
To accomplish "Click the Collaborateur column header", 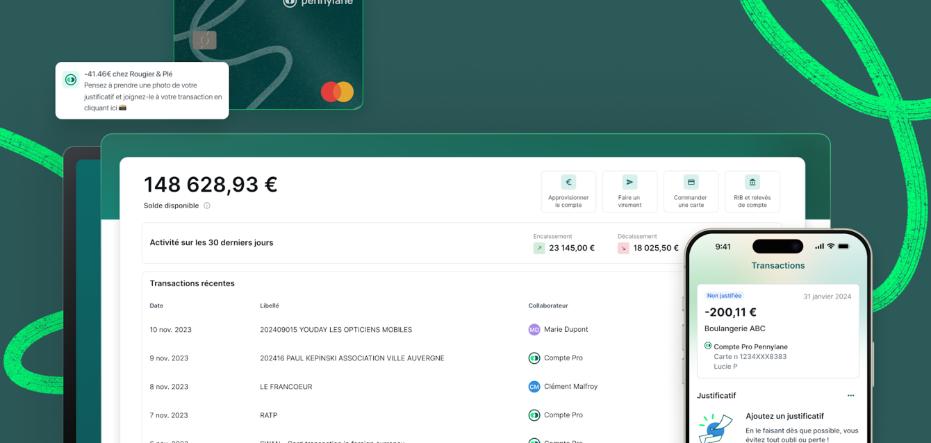I will pyautogui.click(x=547, y=306).
